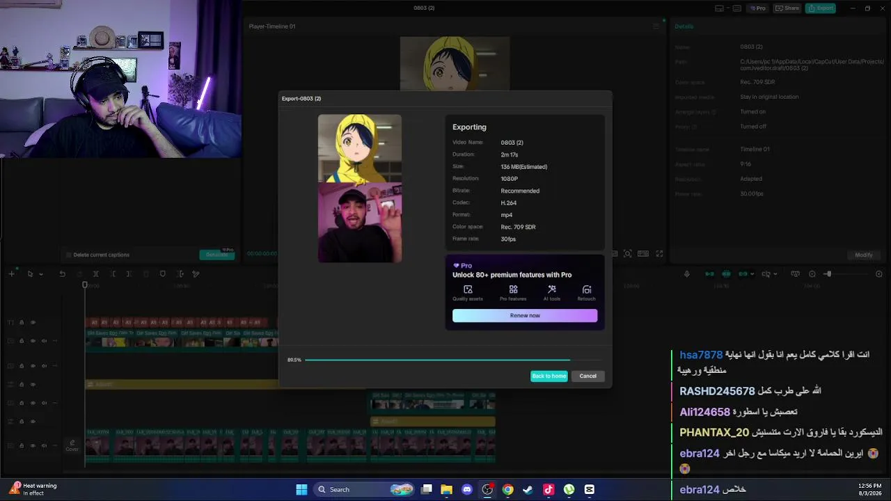This screenshot has width=891, height=501.
Task: Click the Renew now Pro button
Action: pyautogui.click(x=525, y=316)
